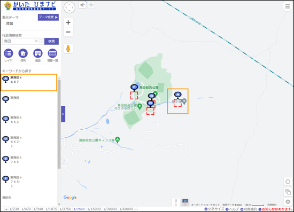Click the current location crosshair icon
Screen dimensions: 294x212
288,182
